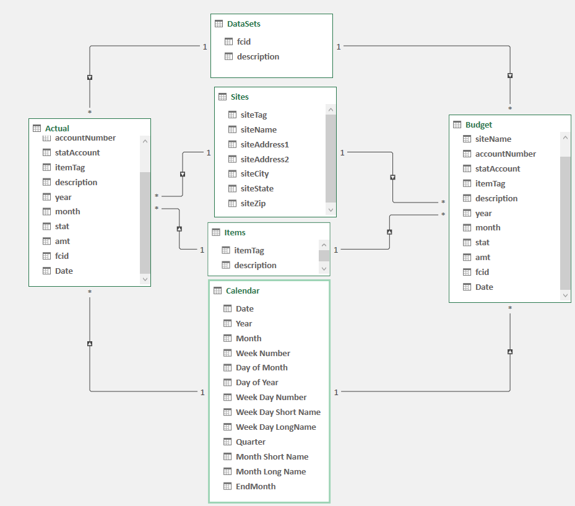
Task: Select the Calendar table title
Action: point(243,290)
